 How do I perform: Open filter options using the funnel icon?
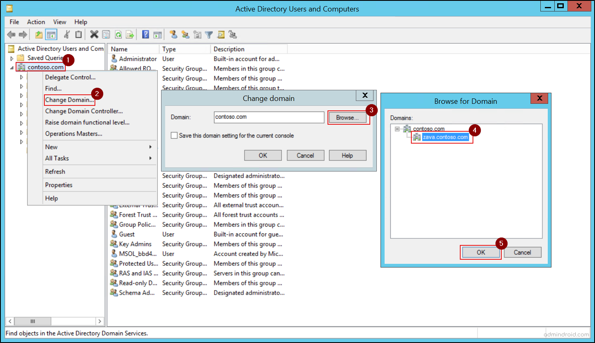pos(209,34)
